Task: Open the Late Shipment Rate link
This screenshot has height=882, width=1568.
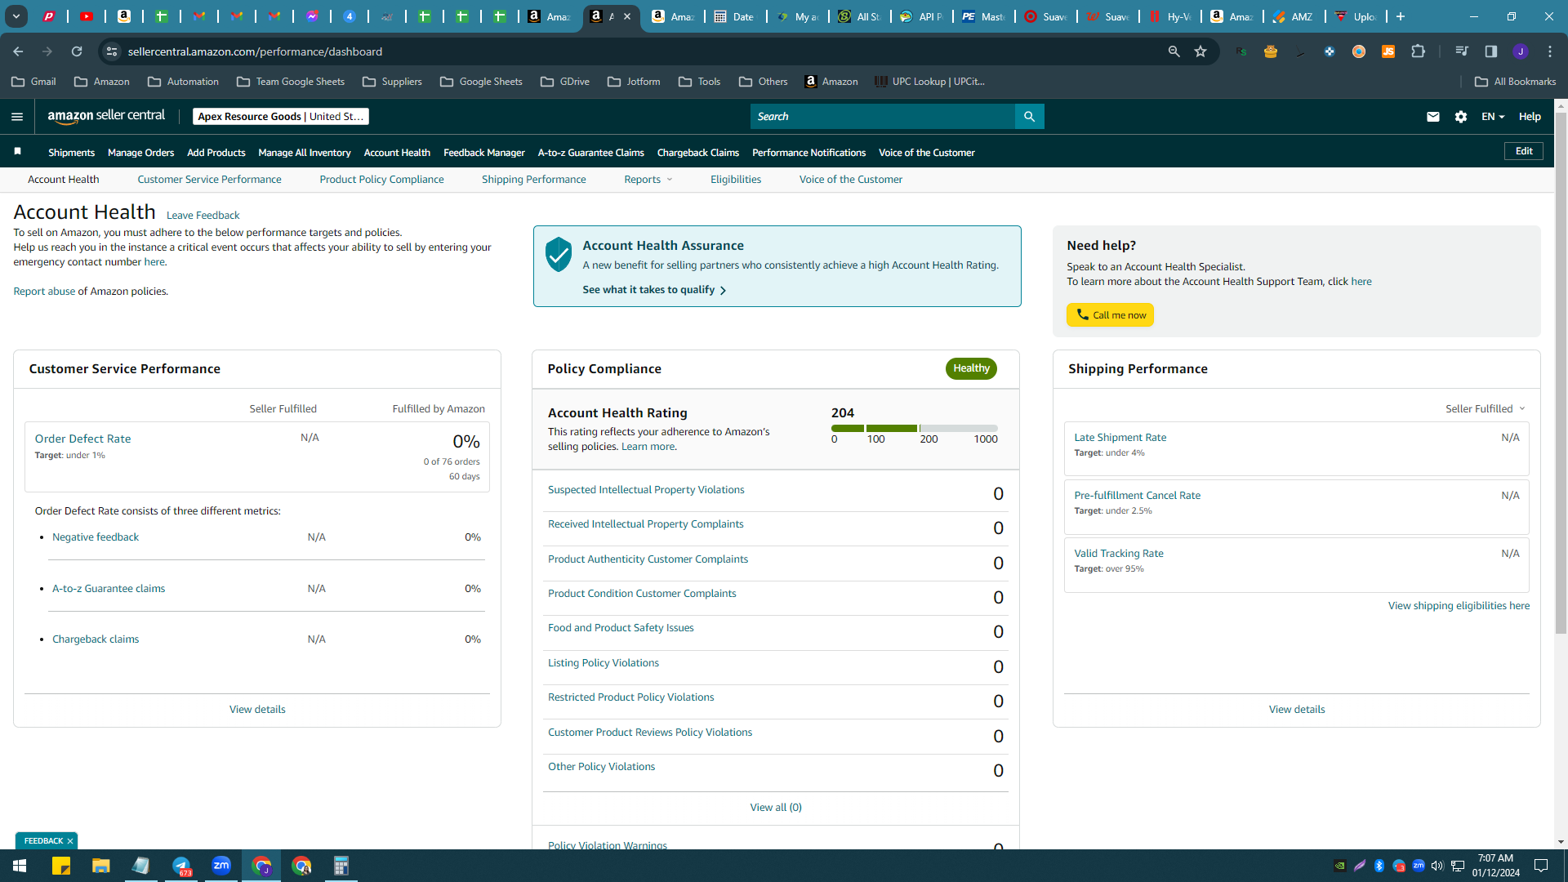Action: 1120,438
